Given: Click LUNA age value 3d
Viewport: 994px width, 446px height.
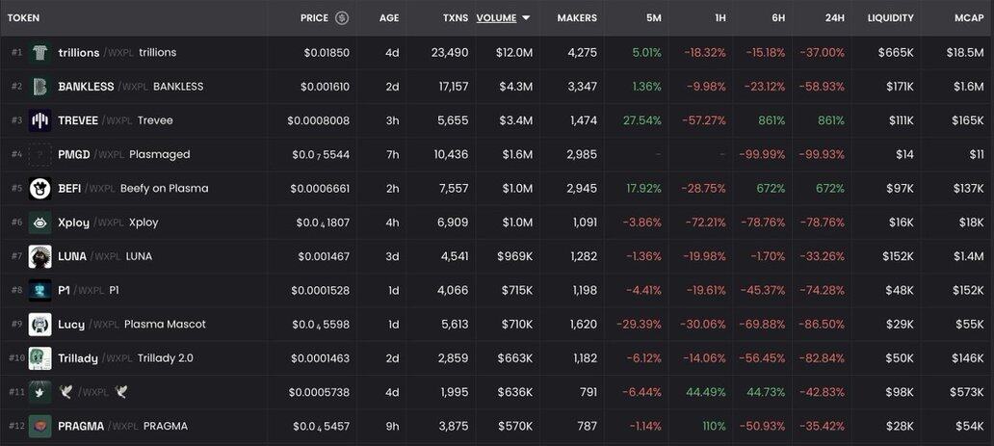Looking at the screenshot, I should click(392, 256).
